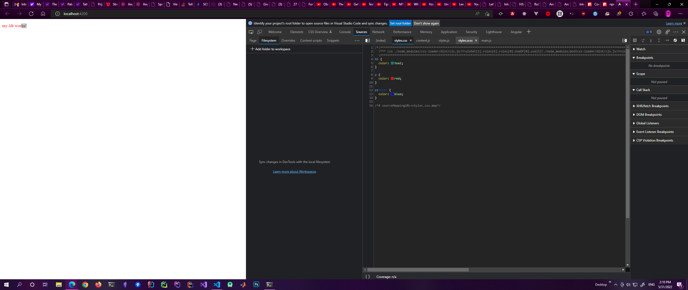Open DevTools settings gear

pos(659,32)
